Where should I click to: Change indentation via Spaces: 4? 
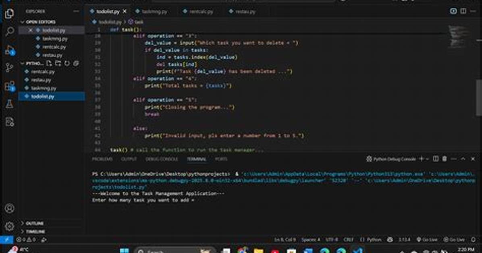pyautogui.click(x=310, y=239)
